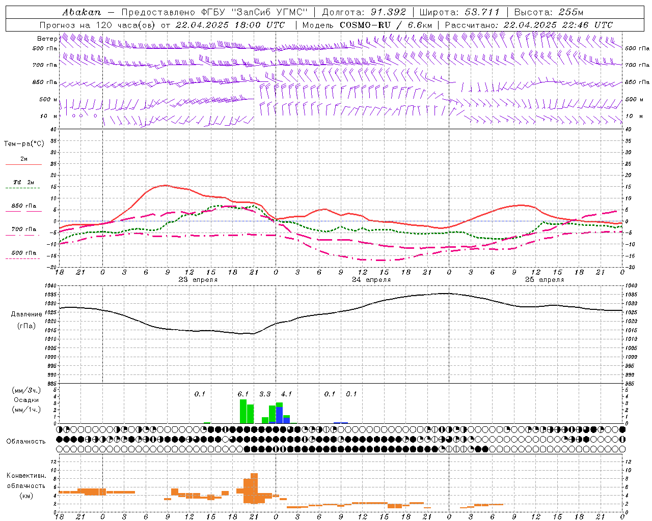652x521 pixels.
Task: Click the "6.1" precipitation amount value
Action: tap(243, 394)
